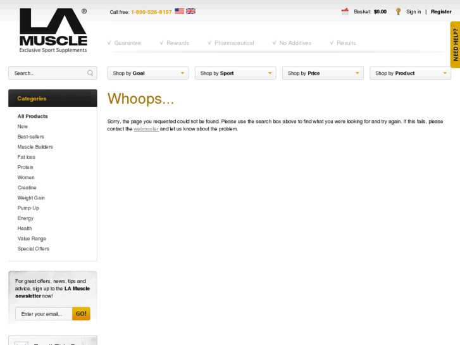Open the Best-sellers category
This screenshot has width=460, height=345.
[31, 137]
